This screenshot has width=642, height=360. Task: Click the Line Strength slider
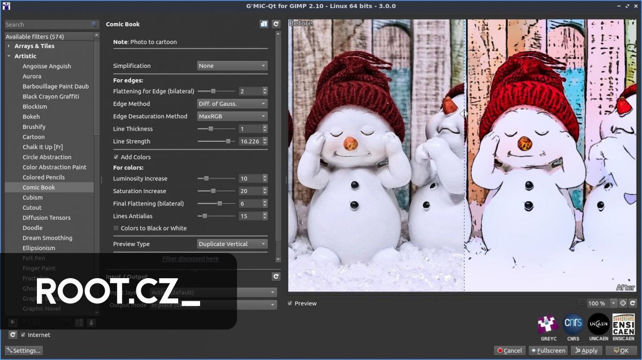(217, 141)
